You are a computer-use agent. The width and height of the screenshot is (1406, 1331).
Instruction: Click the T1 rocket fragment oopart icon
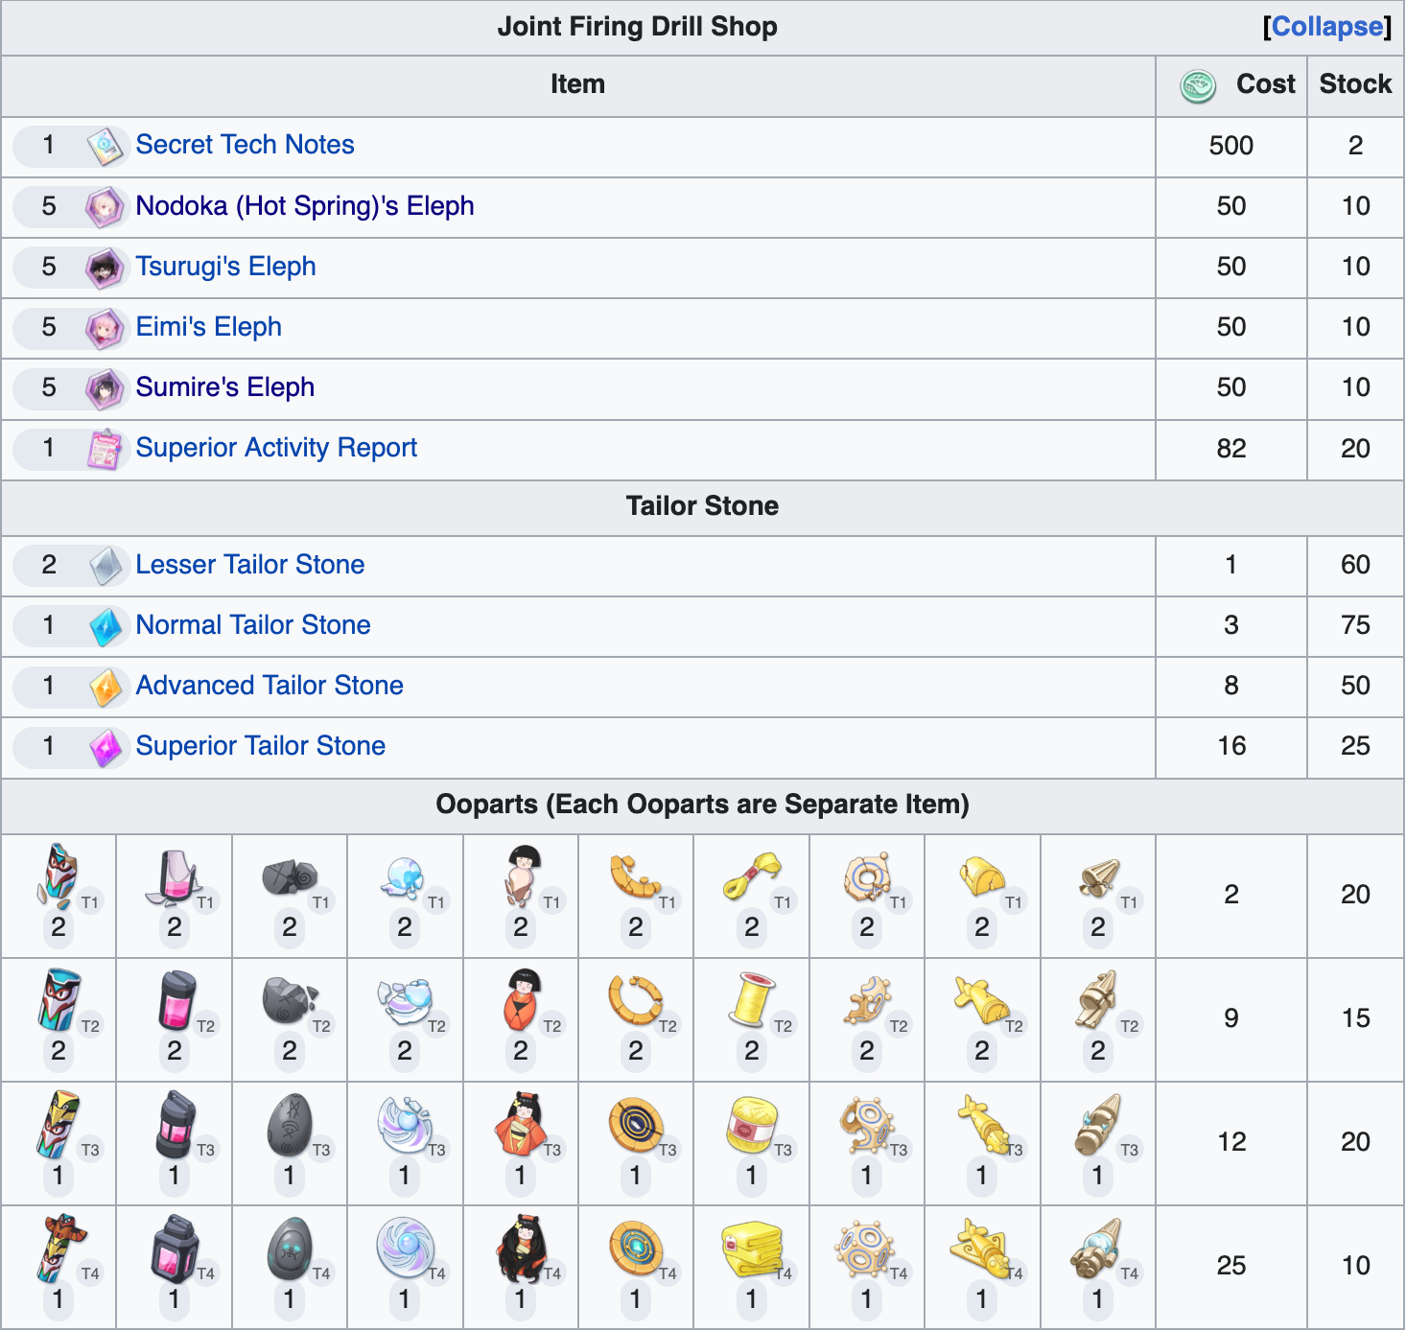(x=1097, y=876)
